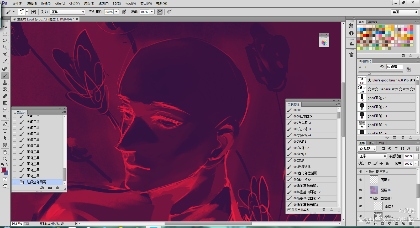Select the Clone Stamp tool
The height and width of the screenshot is (228, 420).
click(x=5, y=82)
